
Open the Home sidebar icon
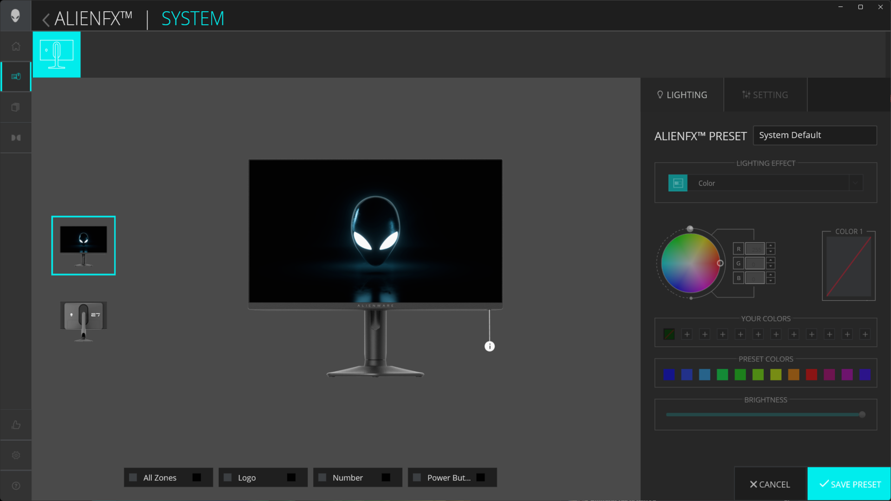point(16,46)
